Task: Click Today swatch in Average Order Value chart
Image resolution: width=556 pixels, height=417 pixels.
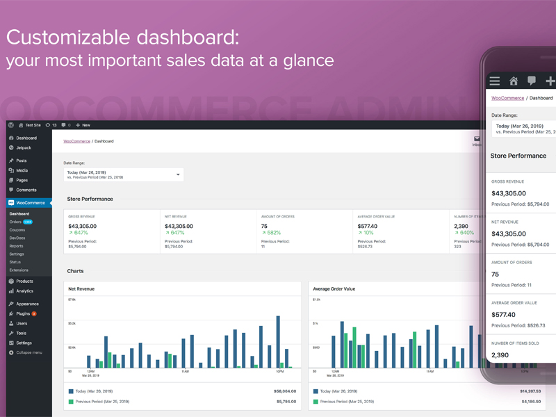Action: point(316,391)
